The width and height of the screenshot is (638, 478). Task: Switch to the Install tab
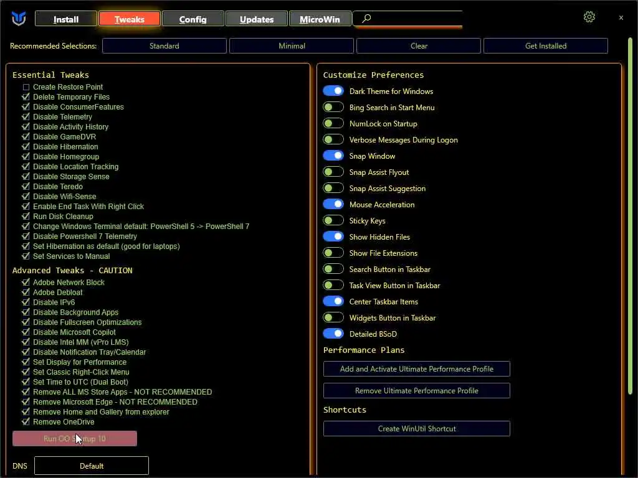pos(66,19)
